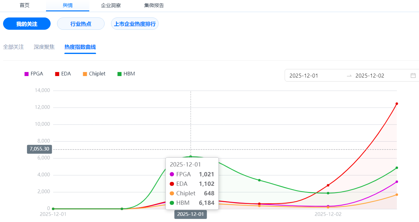Viewport: 419px width, 222px height.
Task: Open the calendar icon in date range picker
Action: (x=413, y=75)
